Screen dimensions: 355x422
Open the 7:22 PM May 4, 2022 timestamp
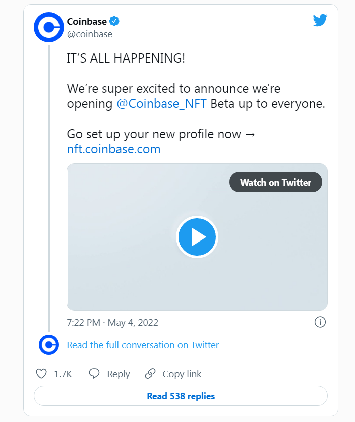click(x=112, y=322)
